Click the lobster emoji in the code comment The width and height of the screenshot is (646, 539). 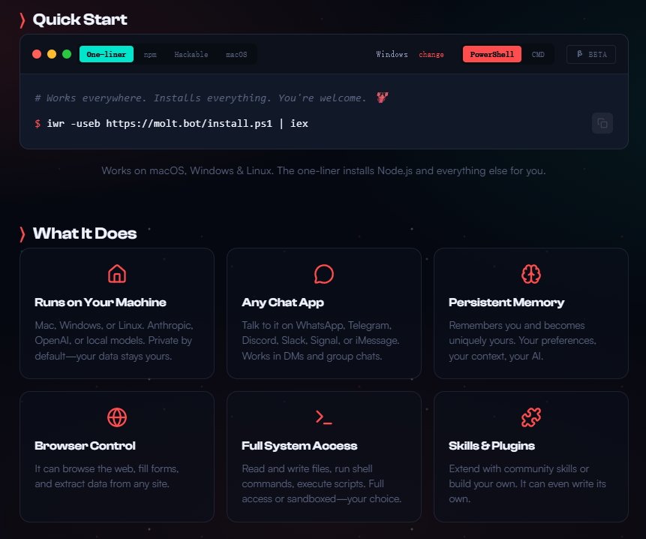point(383,98)
